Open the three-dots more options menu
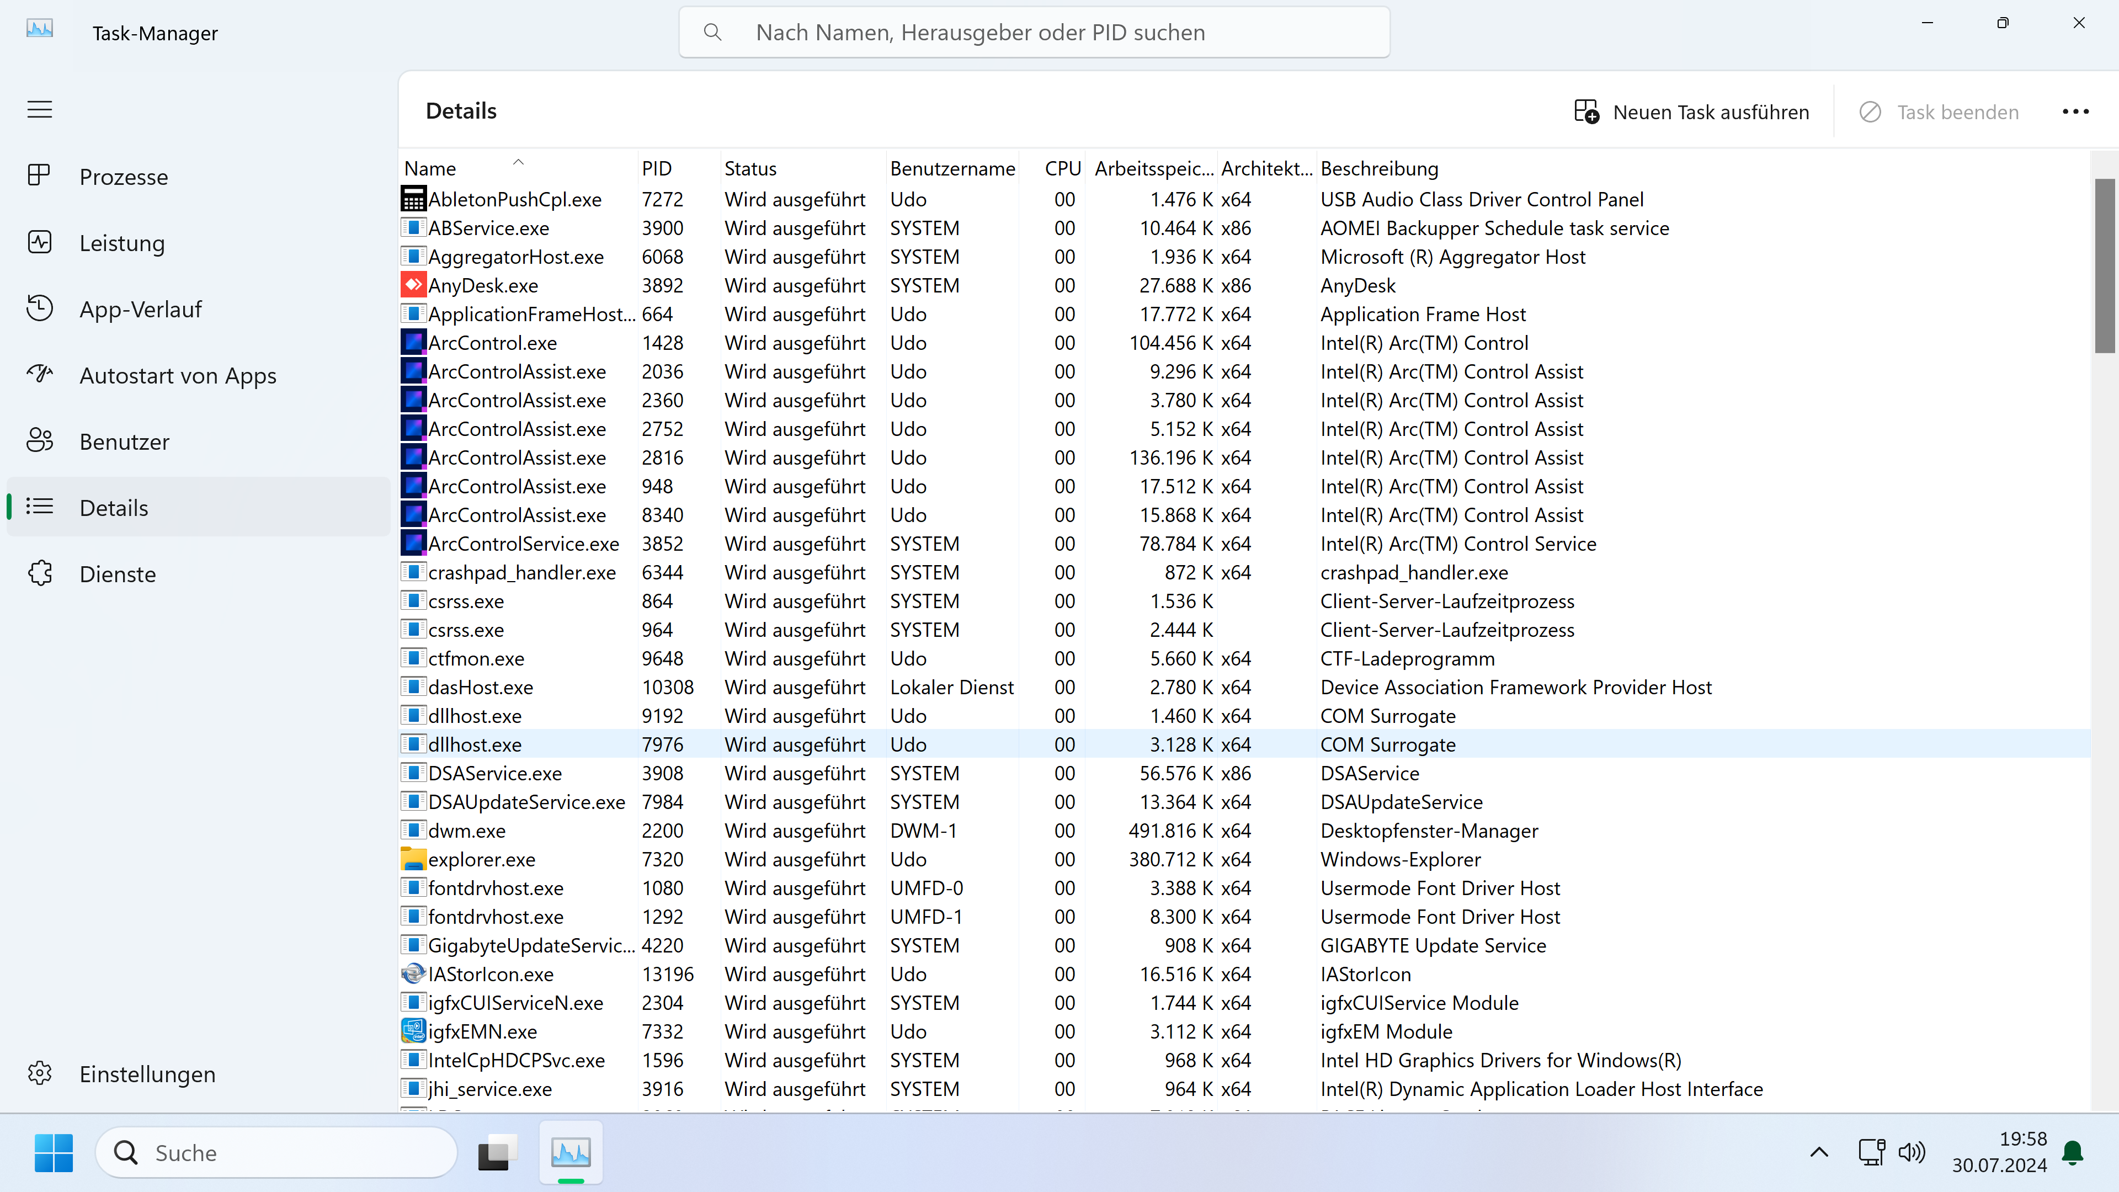Screen dimensions: 2119x1192 2075,112
